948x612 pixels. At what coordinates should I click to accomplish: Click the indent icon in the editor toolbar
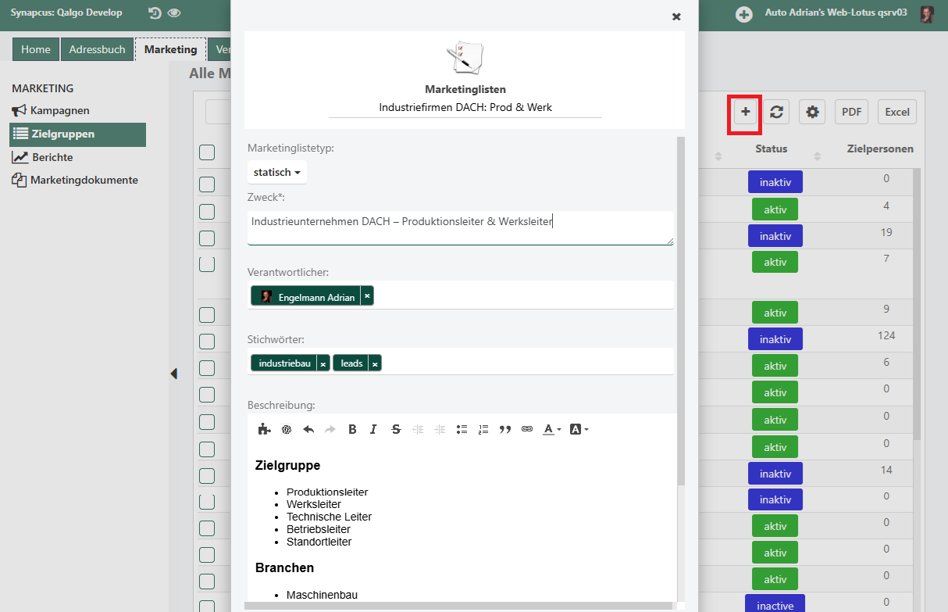(440, 429)
